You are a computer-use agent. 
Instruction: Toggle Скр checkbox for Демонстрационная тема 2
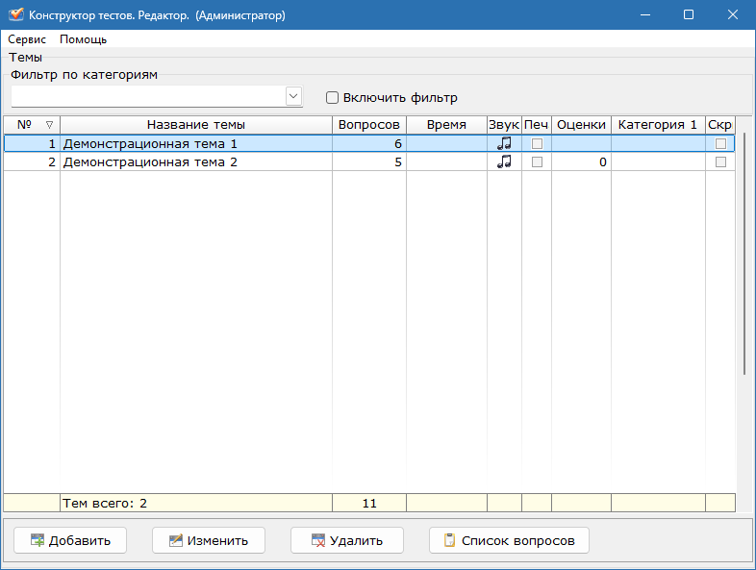(x=720, y=161)
